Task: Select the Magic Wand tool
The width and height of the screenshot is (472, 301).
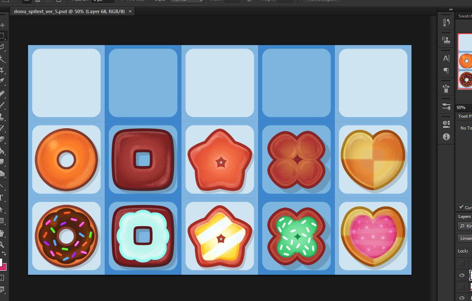Action: (2, 58)
